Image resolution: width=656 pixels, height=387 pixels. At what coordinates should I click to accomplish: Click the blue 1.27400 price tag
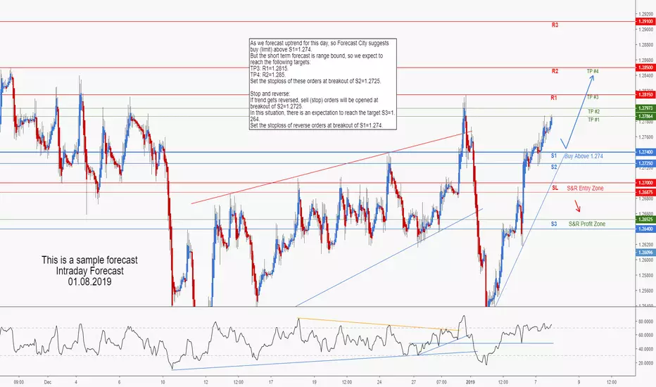pyautogui.click(x=645, y=152)
